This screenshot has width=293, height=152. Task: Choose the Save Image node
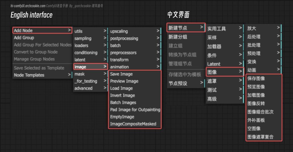[x=121, y=74]
